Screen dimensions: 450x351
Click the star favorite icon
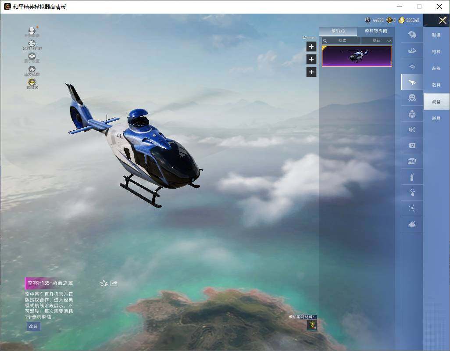point(104,283)
